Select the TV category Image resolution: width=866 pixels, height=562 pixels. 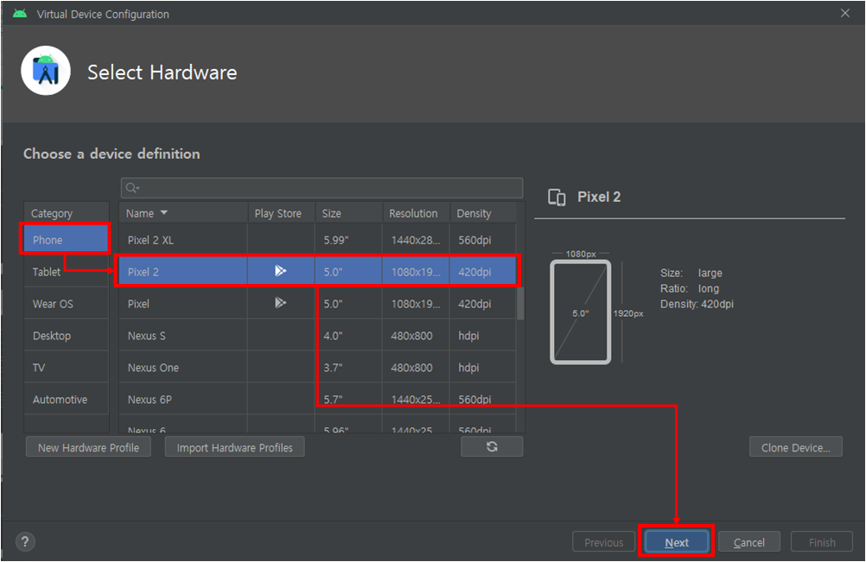pyautogui.click(x=66, y=368)
